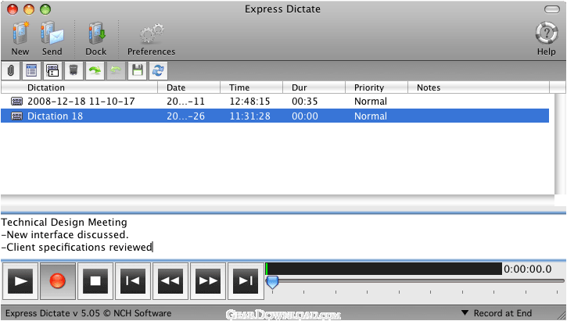Viewport: 567px width, 321px height.
Task: Click Normal priority of 2008-12-18 row
Action: coord(371,102)
